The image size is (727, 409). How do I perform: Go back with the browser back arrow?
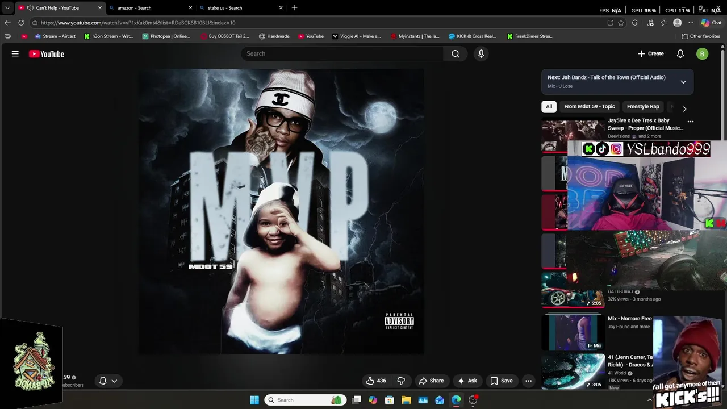(x=7, y=23)
